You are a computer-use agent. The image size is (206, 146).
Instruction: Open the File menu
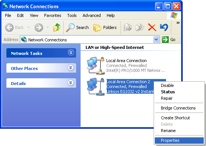tap(8, 15)
